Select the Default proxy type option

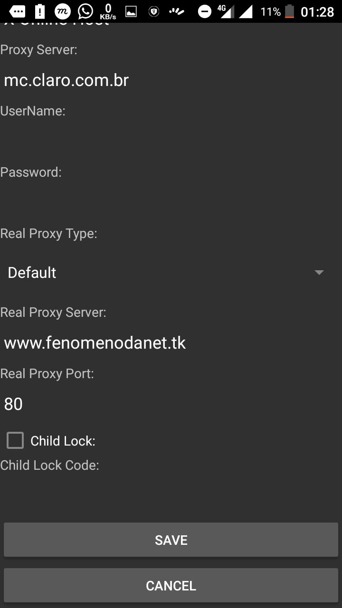click(32, 273)
